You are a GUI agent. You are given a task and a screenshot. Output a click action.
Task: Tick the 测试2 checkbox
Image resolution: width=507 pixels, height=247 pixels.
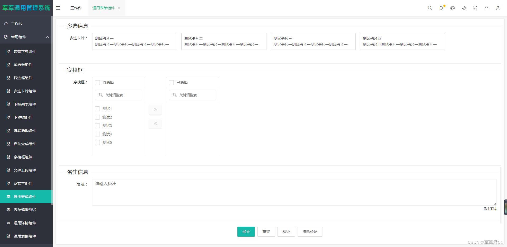tap(97, 117)
